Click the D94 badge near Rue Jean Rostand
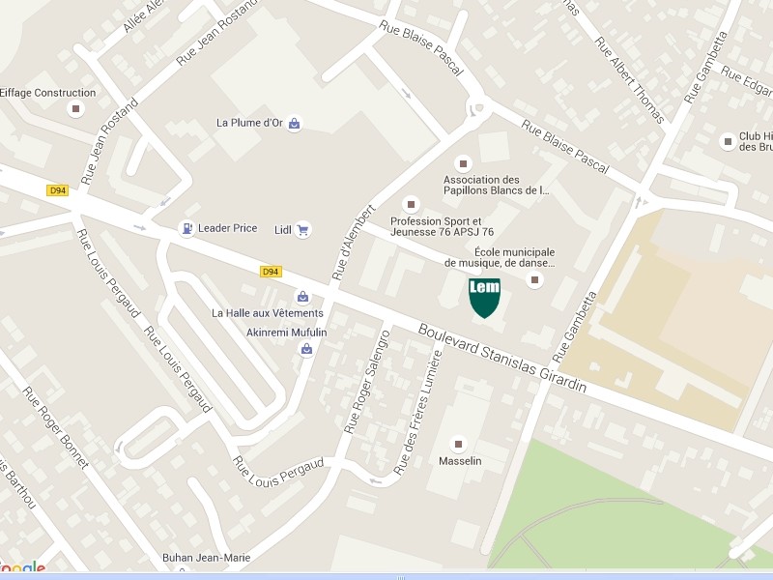773x580 pixels. tap(57, 190)
